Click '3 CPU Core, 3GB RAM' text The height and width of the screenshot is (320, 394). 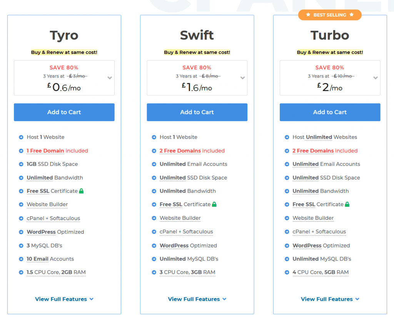[187, 272]
